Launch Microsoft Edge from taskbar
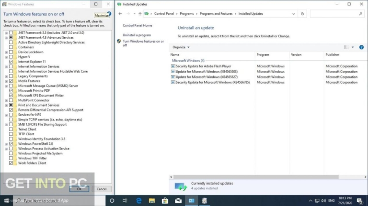368x206 pixels. point(138,201)
